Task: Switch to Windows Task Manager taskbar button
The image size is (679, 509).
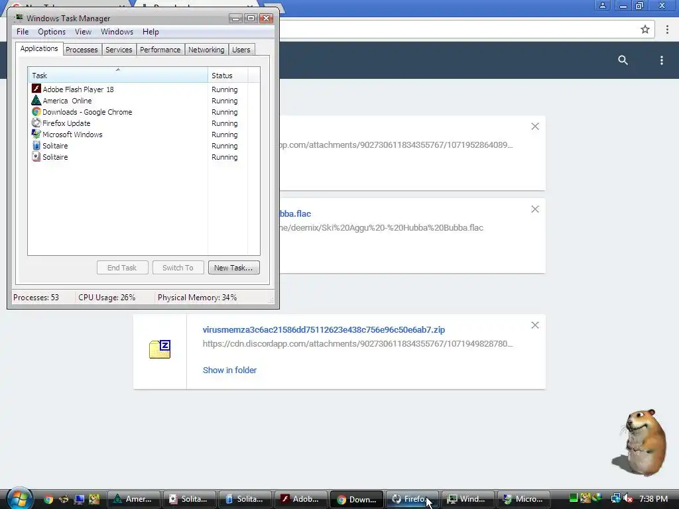Action: [468, 499]
